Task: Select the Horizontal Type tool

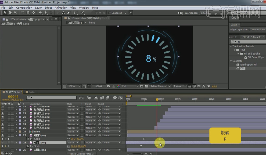Action: pos(51,13)
